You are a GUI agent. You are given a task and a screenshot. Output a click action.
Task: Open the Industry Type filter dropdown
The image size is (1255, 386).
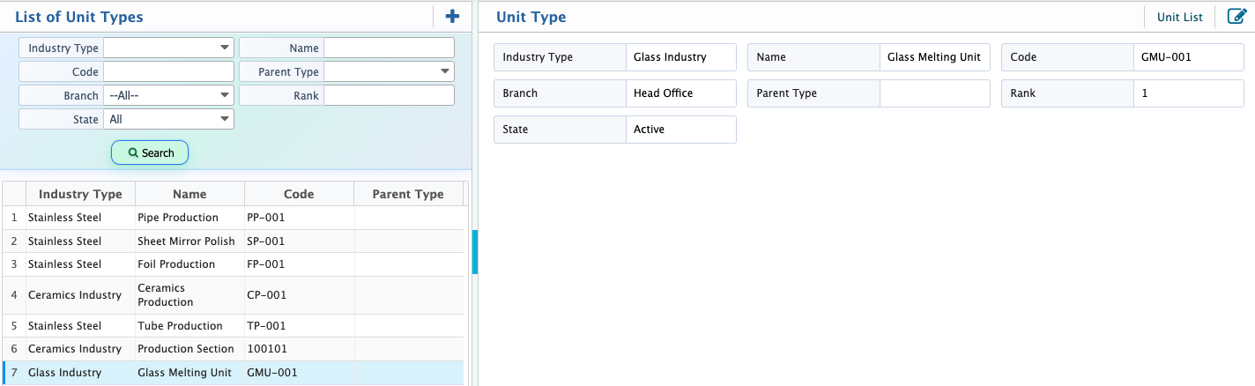point(168,48)
